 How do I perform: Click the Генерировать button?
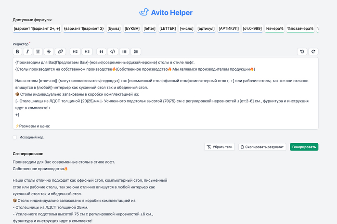[304, 147]
